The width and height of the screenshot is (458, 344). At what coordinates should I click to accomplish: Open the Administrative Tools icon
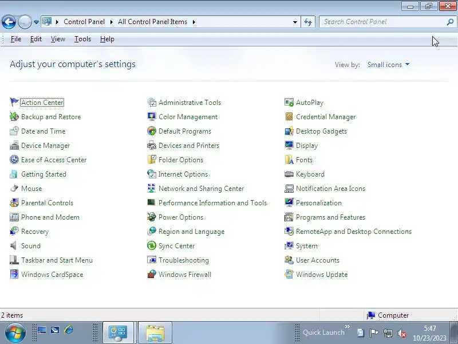click(x=152, y=103)
